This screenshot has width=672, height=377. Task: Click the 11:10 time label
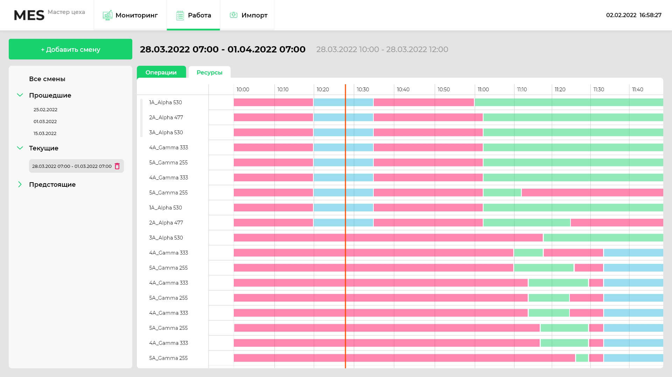pos(522,90)
